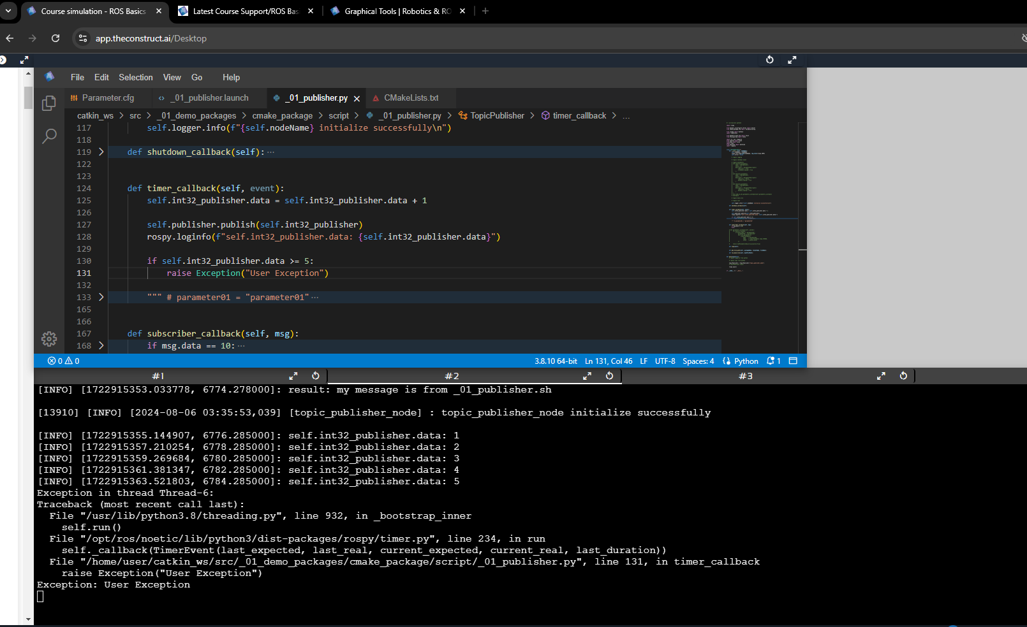
Task: Open the Go menu
Action: point(197,77)
